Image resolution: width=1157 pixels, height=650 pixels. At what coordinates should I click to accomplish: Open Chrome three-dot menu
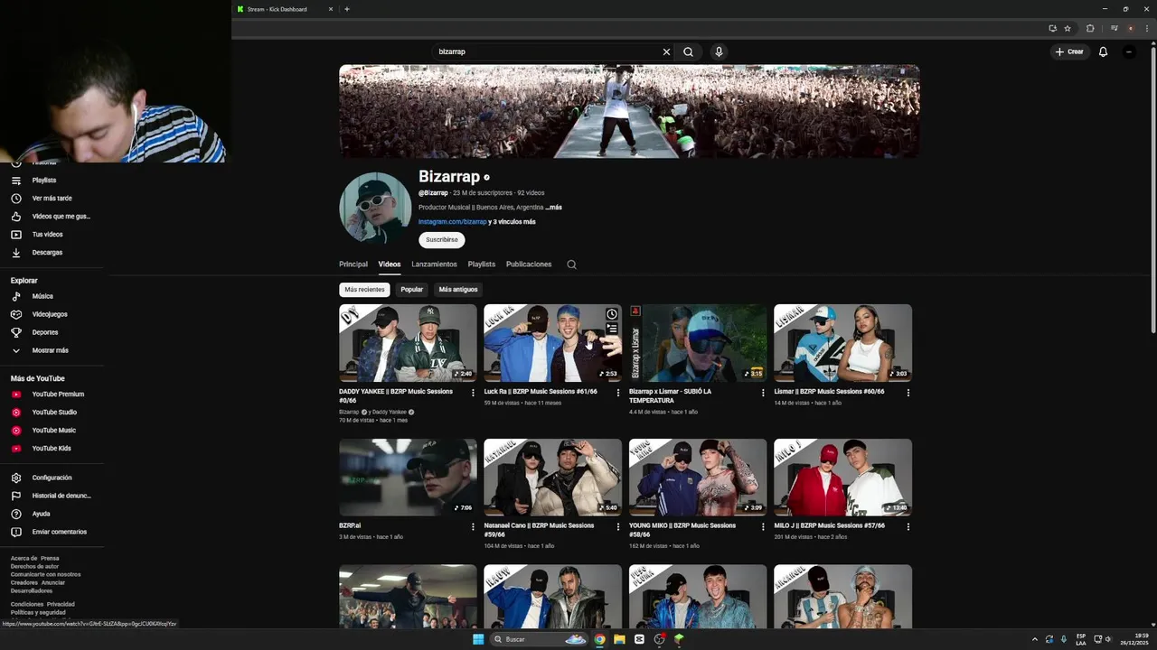[x=1148, y=28]
